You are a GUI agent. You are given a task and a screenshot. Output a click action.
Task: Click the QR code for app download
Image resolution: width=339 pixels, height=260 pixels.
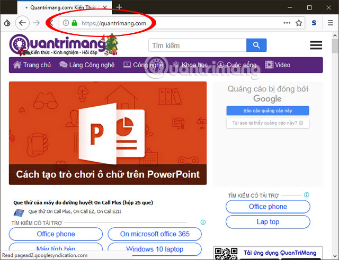click(226, 254)
